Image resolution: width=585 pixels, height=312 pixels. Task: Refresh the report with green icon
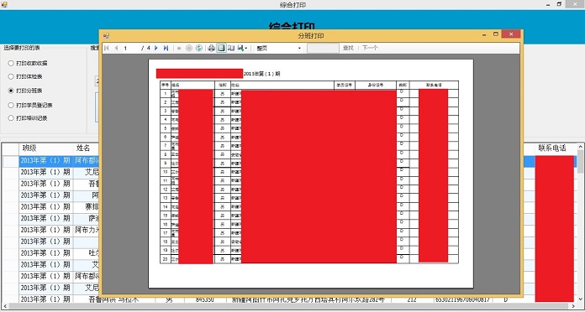[x=199, y=48]
